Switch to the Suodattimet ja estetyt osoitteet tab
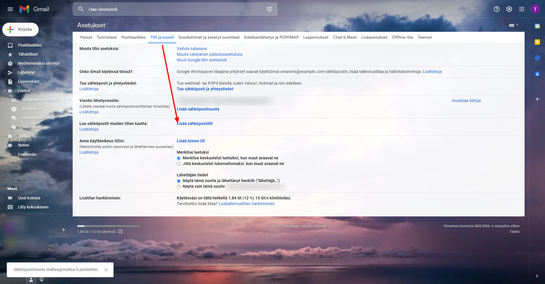The image size is (545, 284). click(x=209, y=37)
